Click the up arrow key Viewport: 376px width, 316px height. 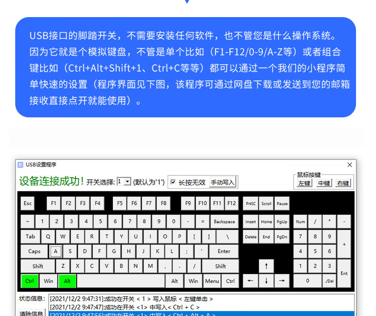266,266
